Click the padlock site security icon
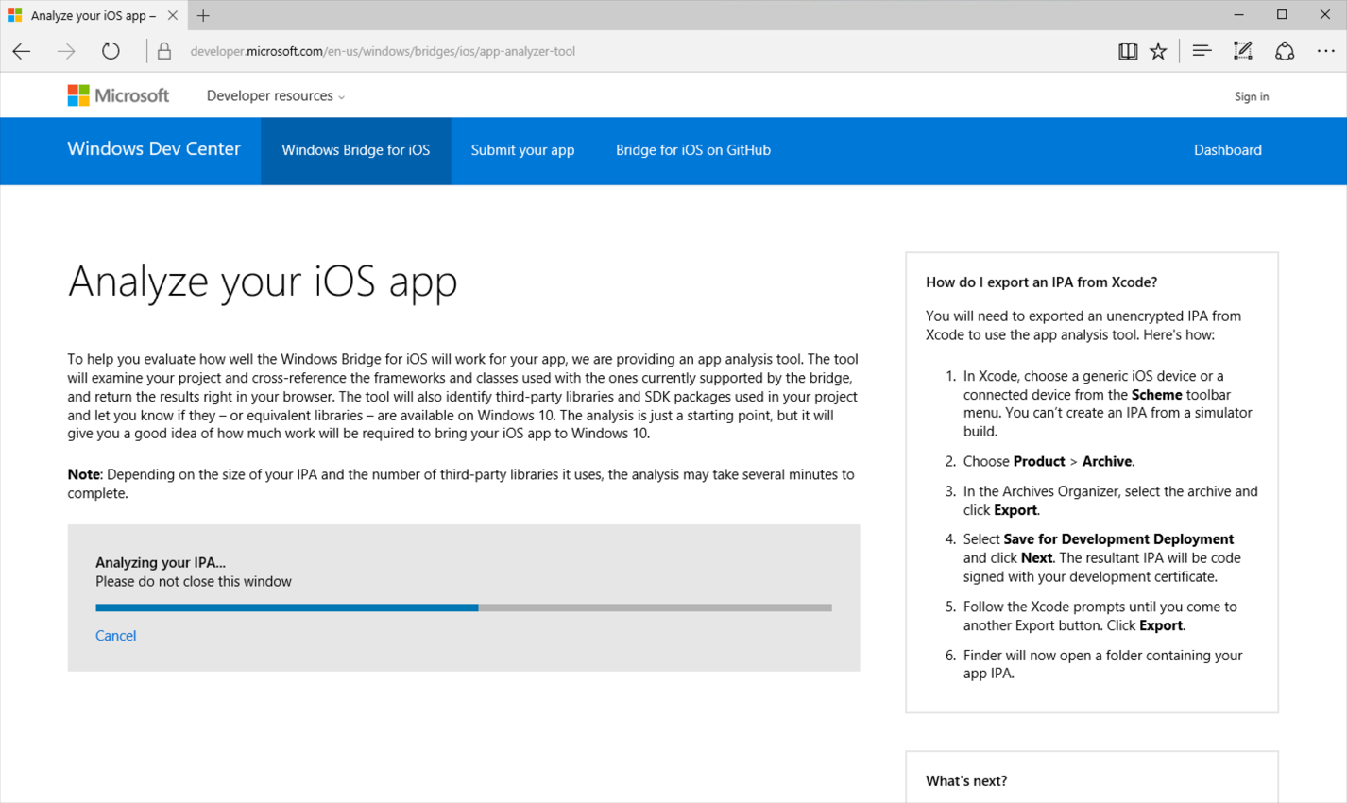Image resolution: width=1347 pixels, height=803 pixels. coord(164,51)
